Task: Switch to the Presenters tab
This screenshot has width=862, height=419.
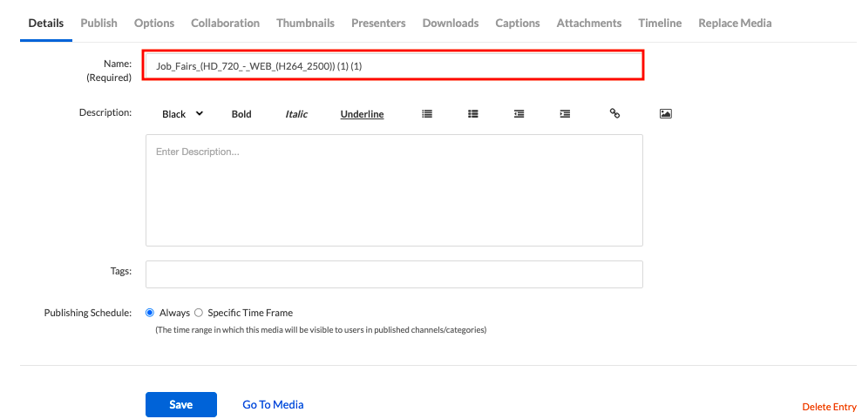Action: tap(379, 23)
